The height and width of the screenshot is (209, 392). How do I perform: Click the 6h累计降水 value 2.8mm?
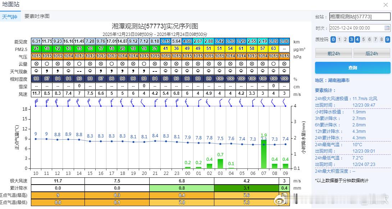tap(359, 125)
